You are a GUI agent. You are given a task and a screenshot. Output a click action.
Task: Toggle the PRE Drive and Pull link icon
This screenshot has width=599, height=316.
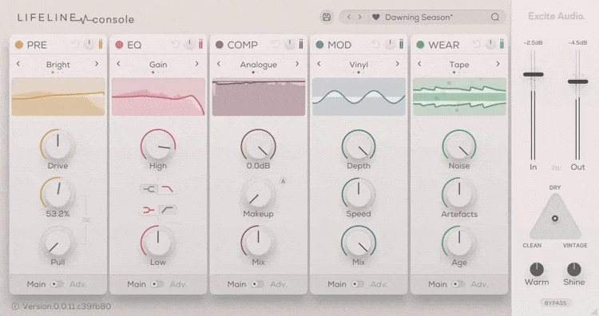point(86,219)
